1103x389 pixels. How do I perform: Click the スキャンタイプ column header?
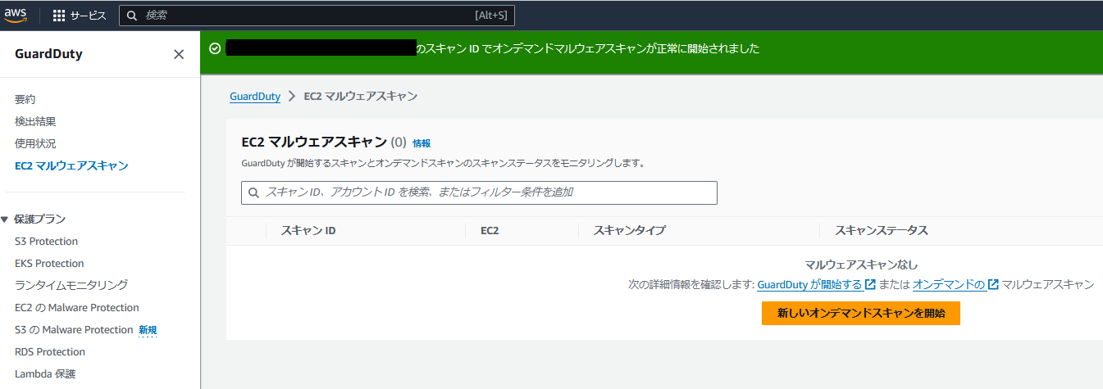pyautogui.click(x=629, y=231)
